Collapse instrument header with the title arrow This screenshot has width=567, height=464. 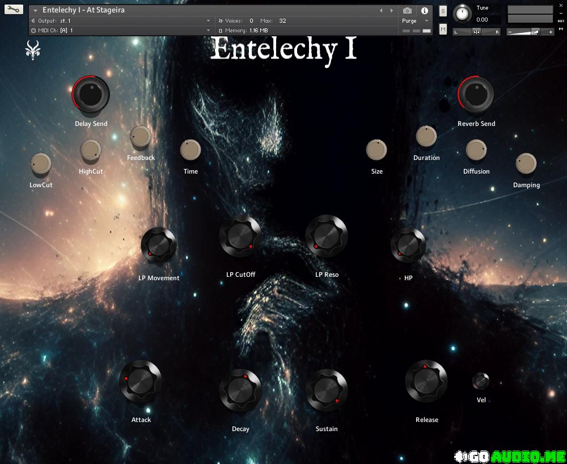35,10
